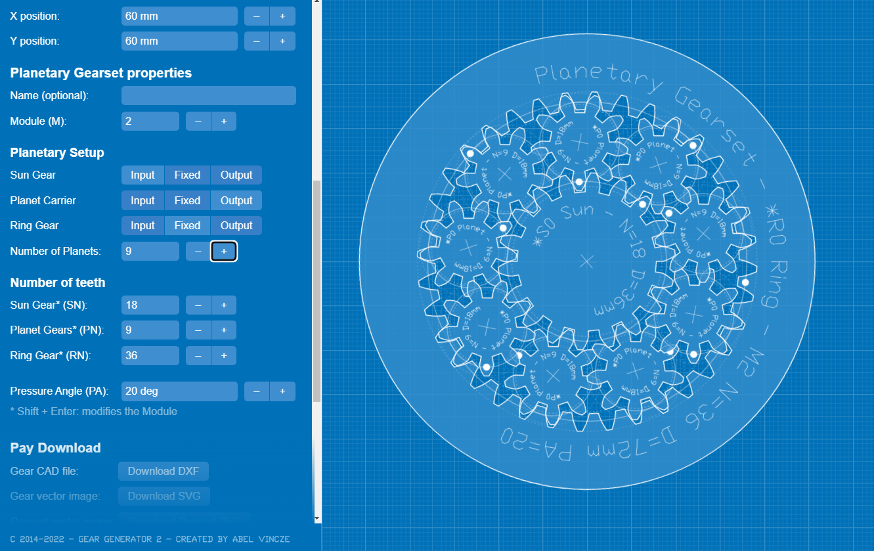Screen dimensions: 874x551
Task: Increase Ring Gear teeth count
Action: pos(223,356)
